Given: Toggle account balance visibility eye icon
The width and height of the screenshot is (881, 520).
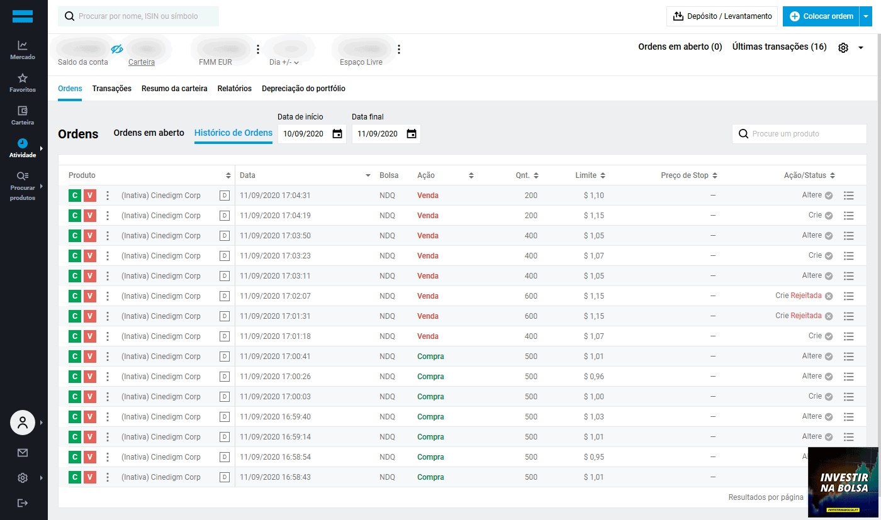Looking at the screenshot, I should (117, 49).
